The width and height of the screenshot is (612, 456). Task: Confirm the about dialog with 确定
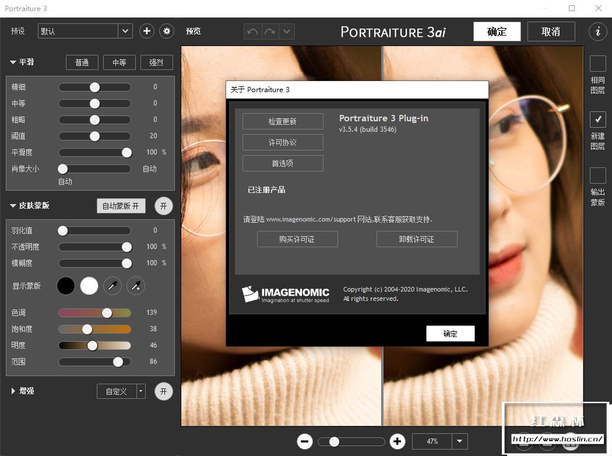[x=451, y=334]
